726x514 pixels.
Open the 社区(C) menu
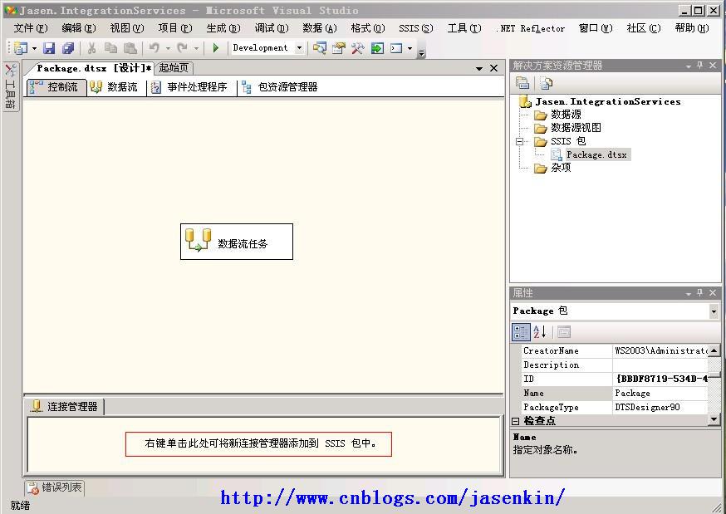[644, 28]
